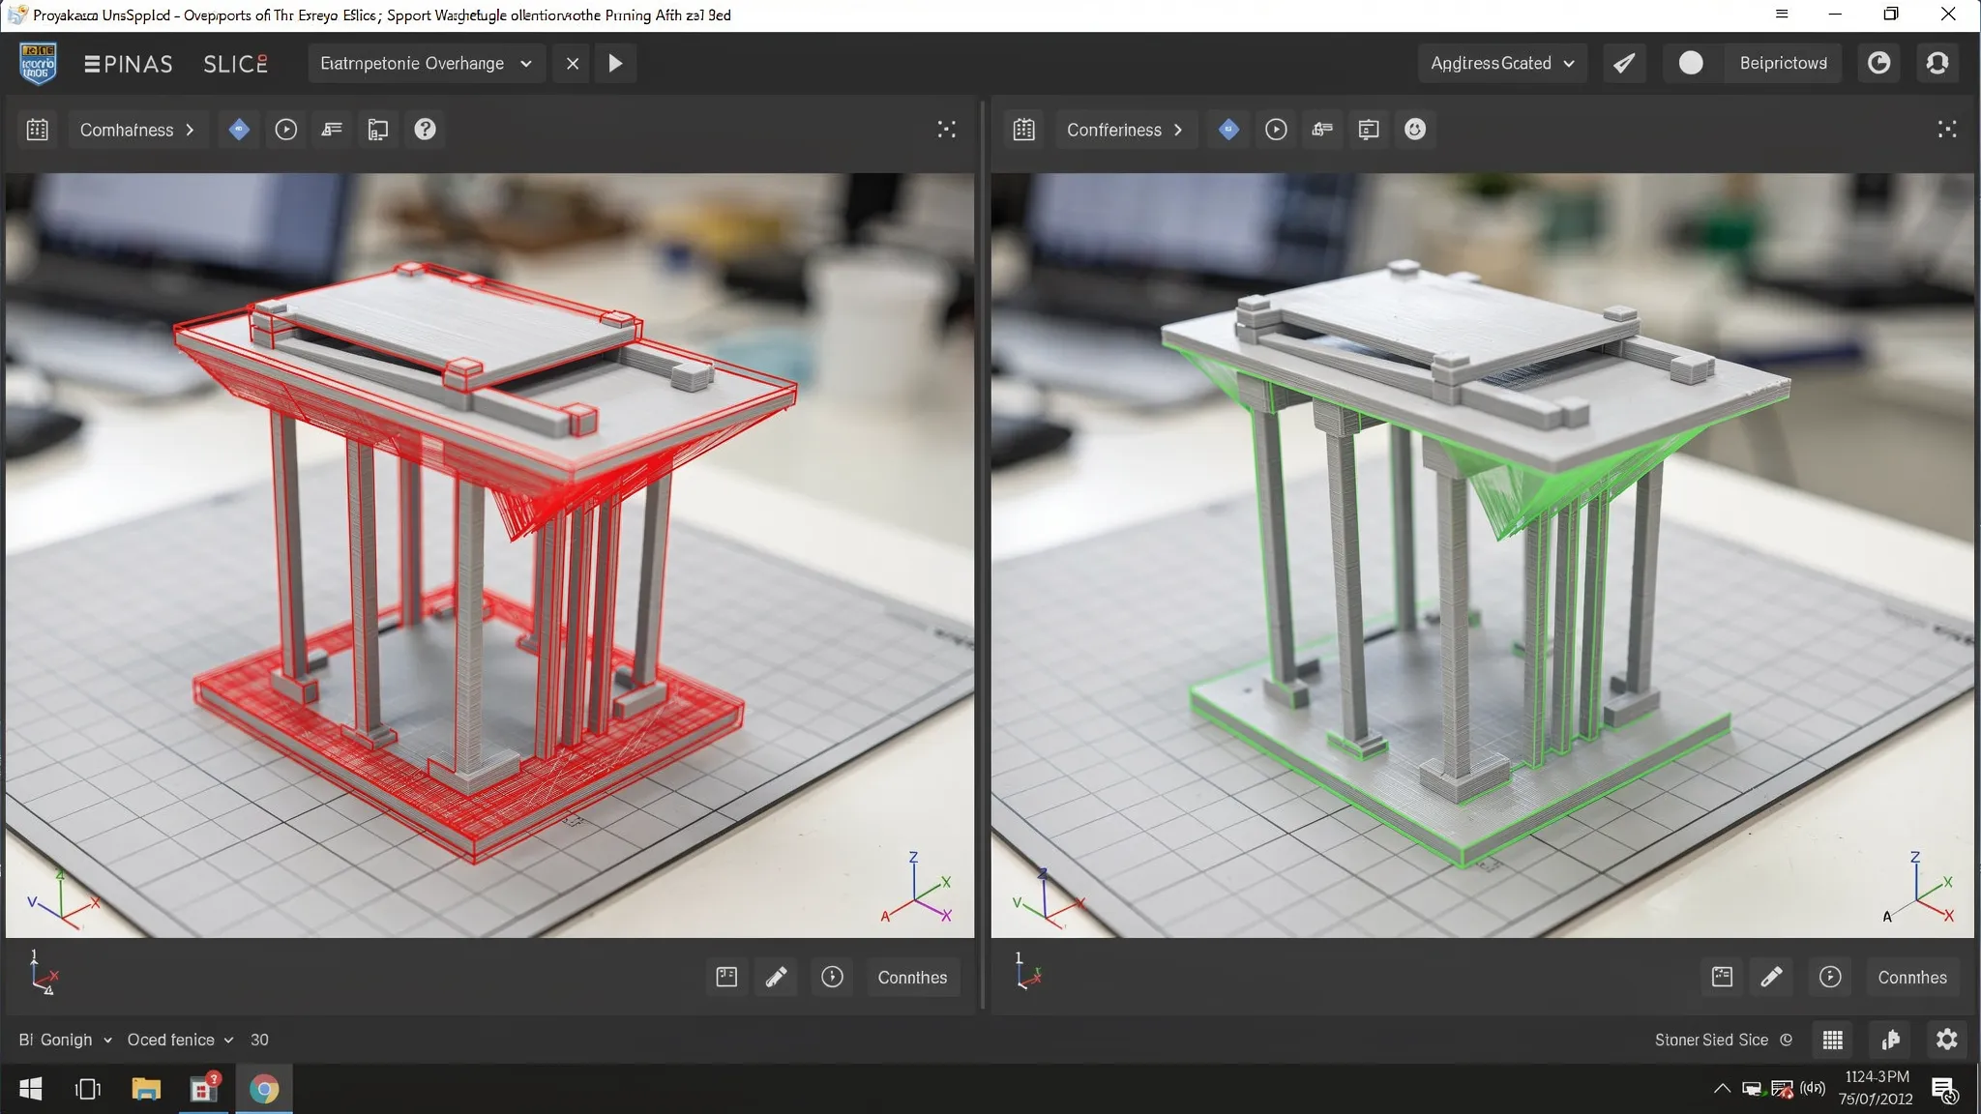Select the blue diamond tool next to Comhafness

(x=238, y=129)
